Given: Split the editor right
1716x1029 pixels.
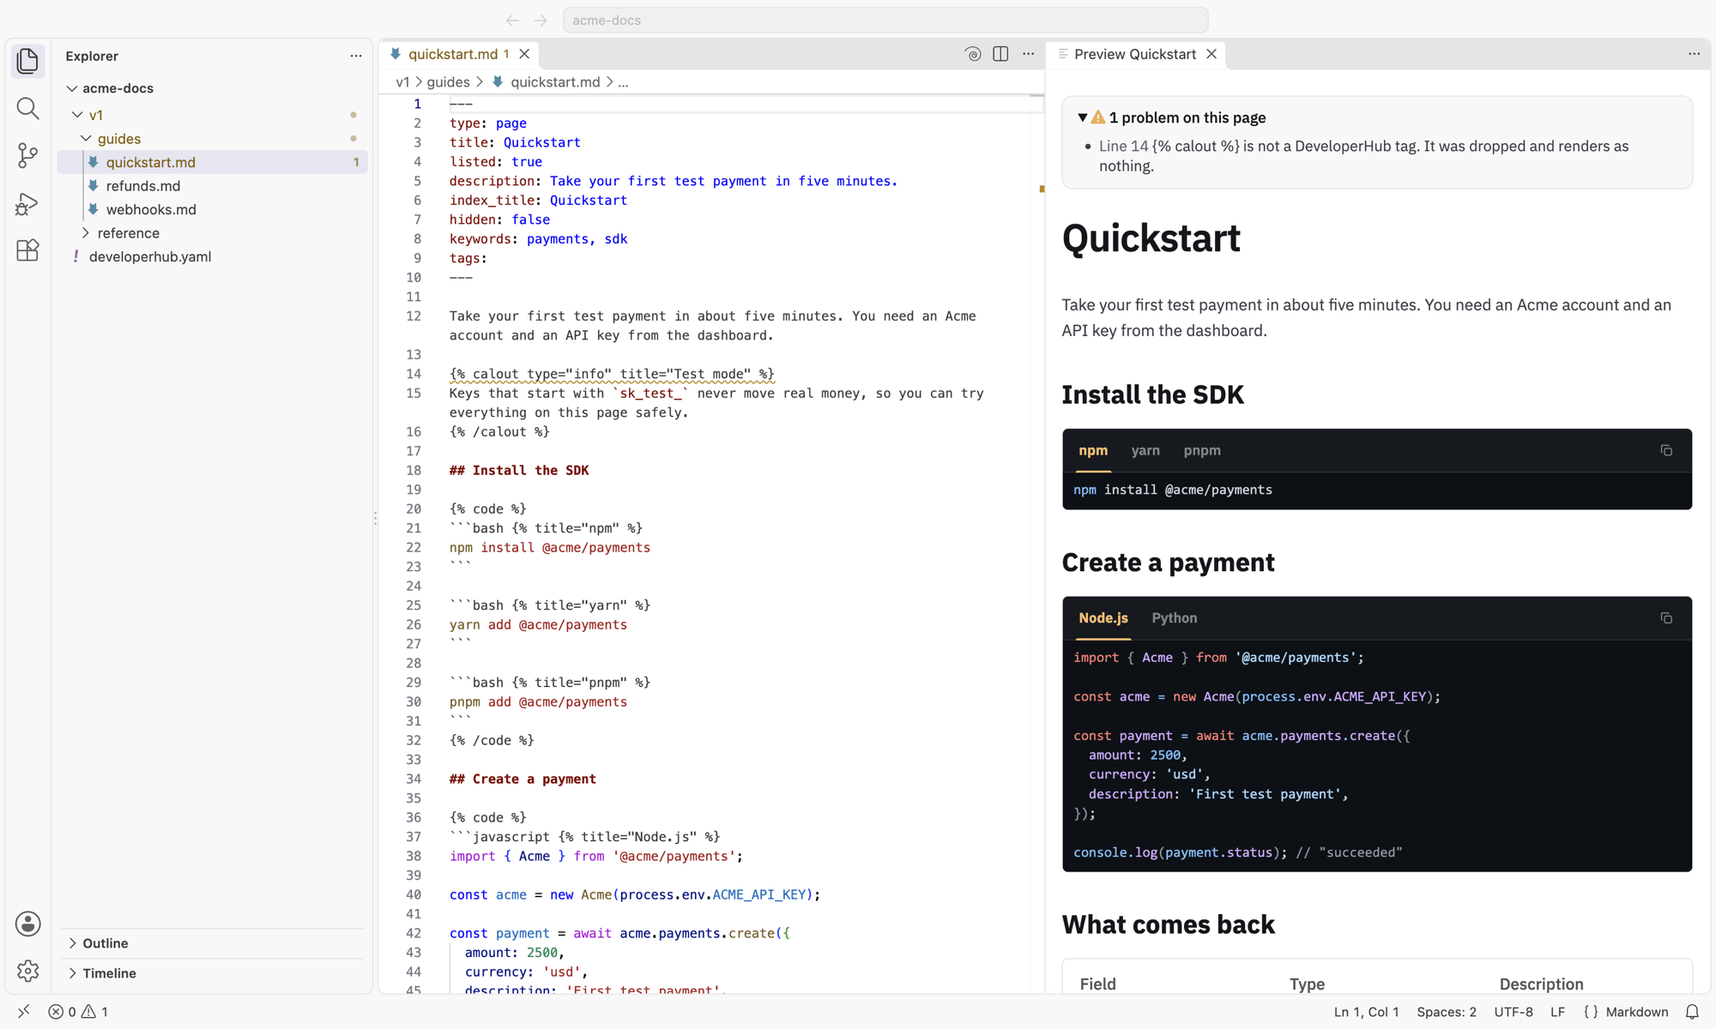Looking at the screenshot, I should [1000, 54].
